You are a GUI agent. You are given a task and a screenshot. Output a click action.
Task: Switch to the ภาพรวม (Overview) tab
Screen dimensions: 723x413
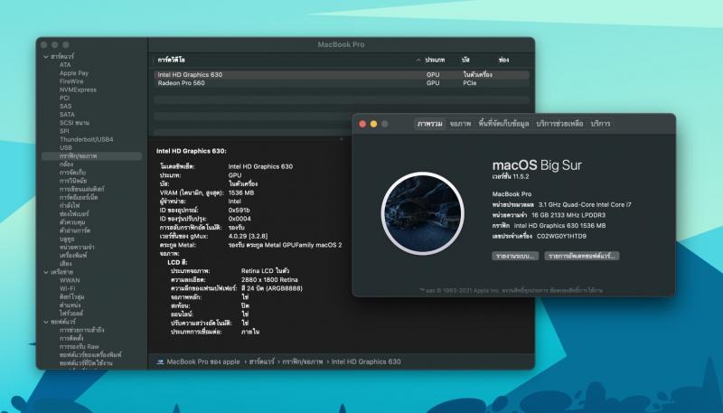click(430, 124)
